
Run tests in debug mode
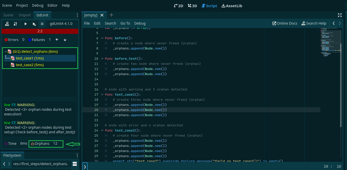click(34, 24)
